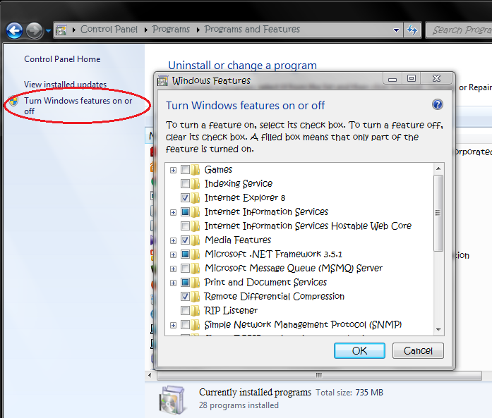The height and width of the screenshot is (418, 492).
Task: Toggle the Games checkbox
Action: coord(185,170)
